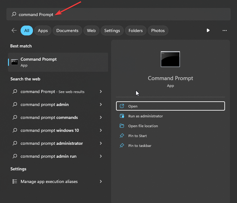Click the Open file location folder icon

pos(122,126)
